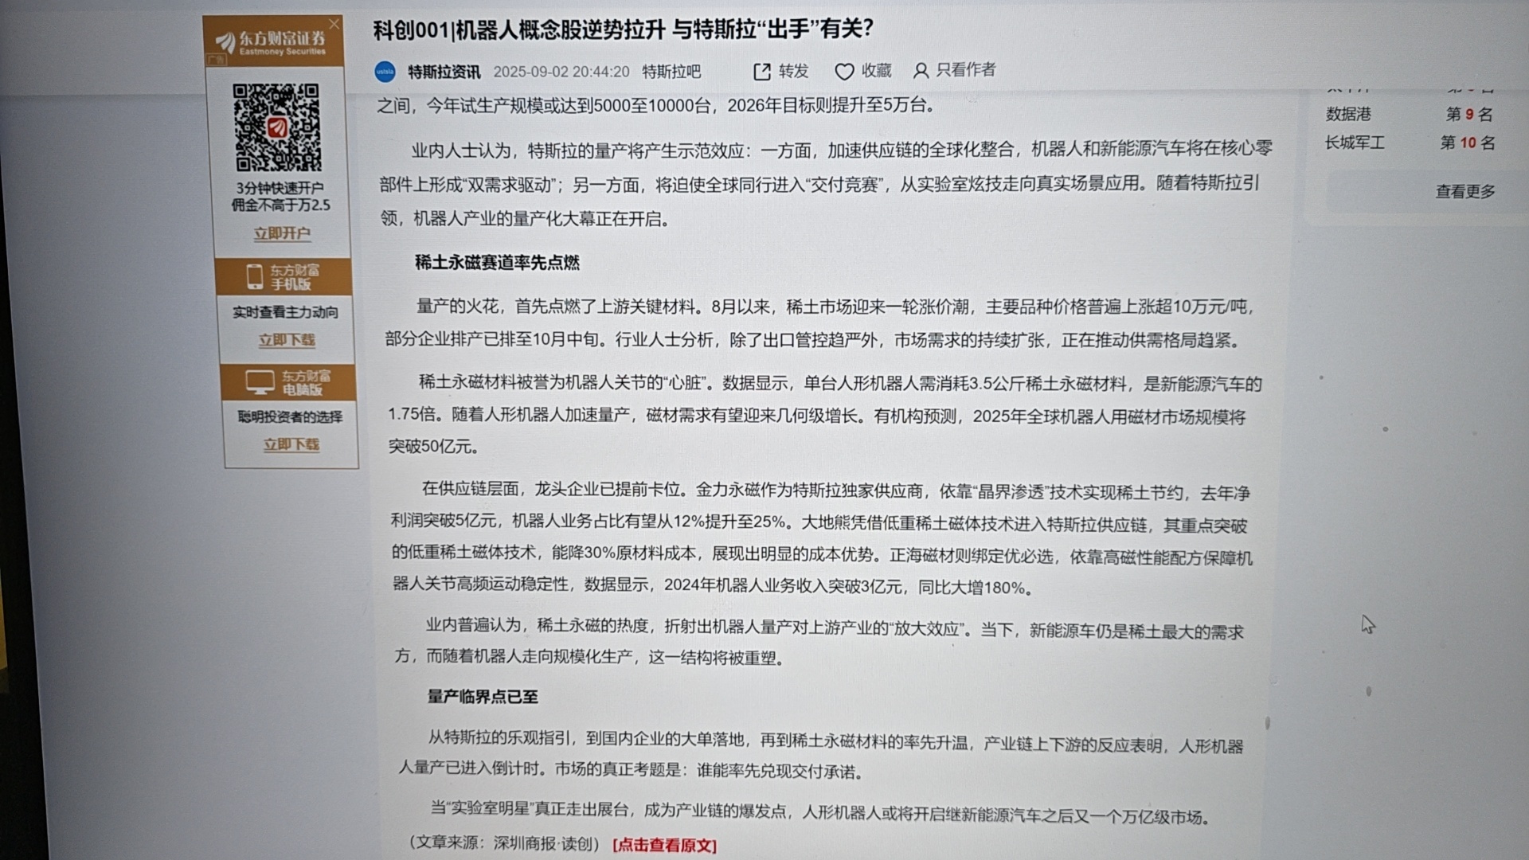Close the Eastmoney Securities ad

click(x=334, y=24)
